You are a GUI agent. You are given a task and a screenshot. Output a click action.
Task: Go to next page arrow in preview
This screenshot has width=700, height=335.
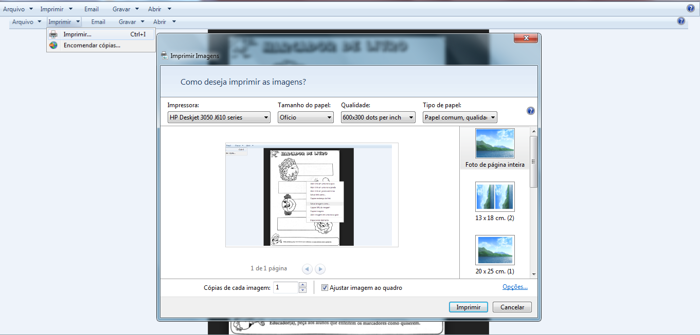[x=320, y=269]
